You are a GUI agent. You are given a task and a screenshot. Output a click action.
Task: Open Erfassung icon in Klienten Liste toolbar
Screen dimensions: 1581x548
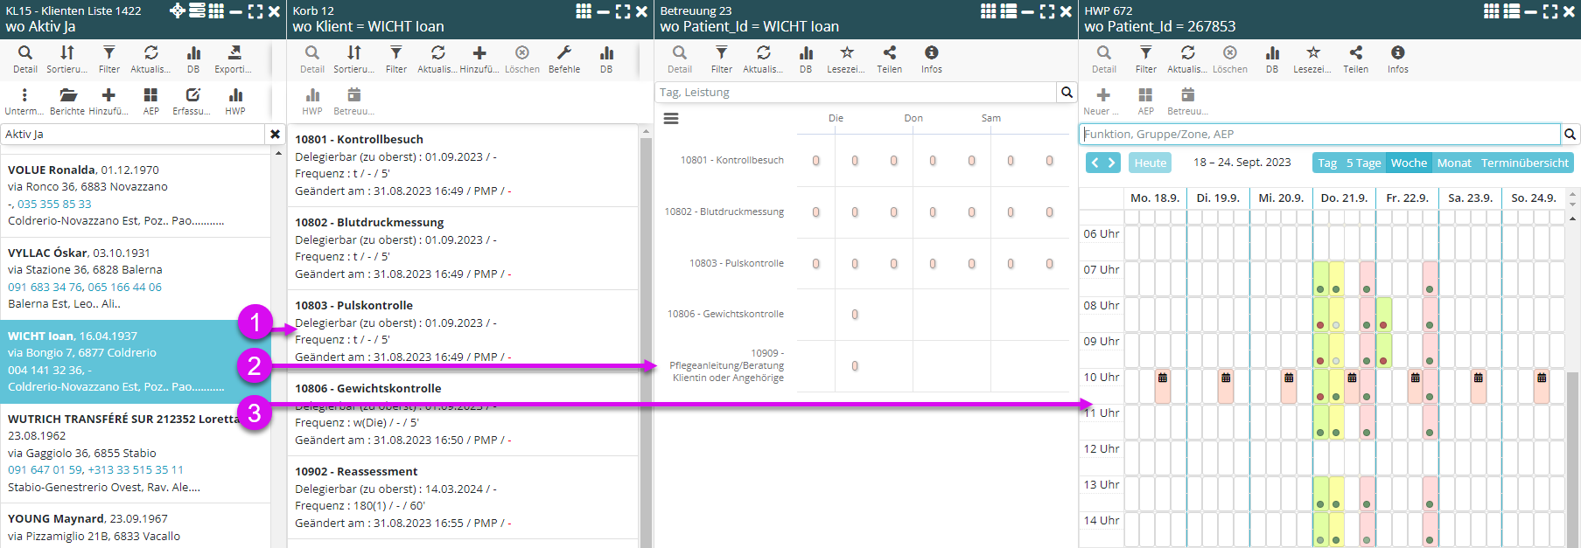pyautogui.click(x=192, y=95)
